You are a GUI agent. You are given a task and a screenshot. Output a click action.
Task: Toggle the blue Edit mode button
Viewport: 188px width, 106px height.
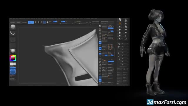(x=29, y=22)
